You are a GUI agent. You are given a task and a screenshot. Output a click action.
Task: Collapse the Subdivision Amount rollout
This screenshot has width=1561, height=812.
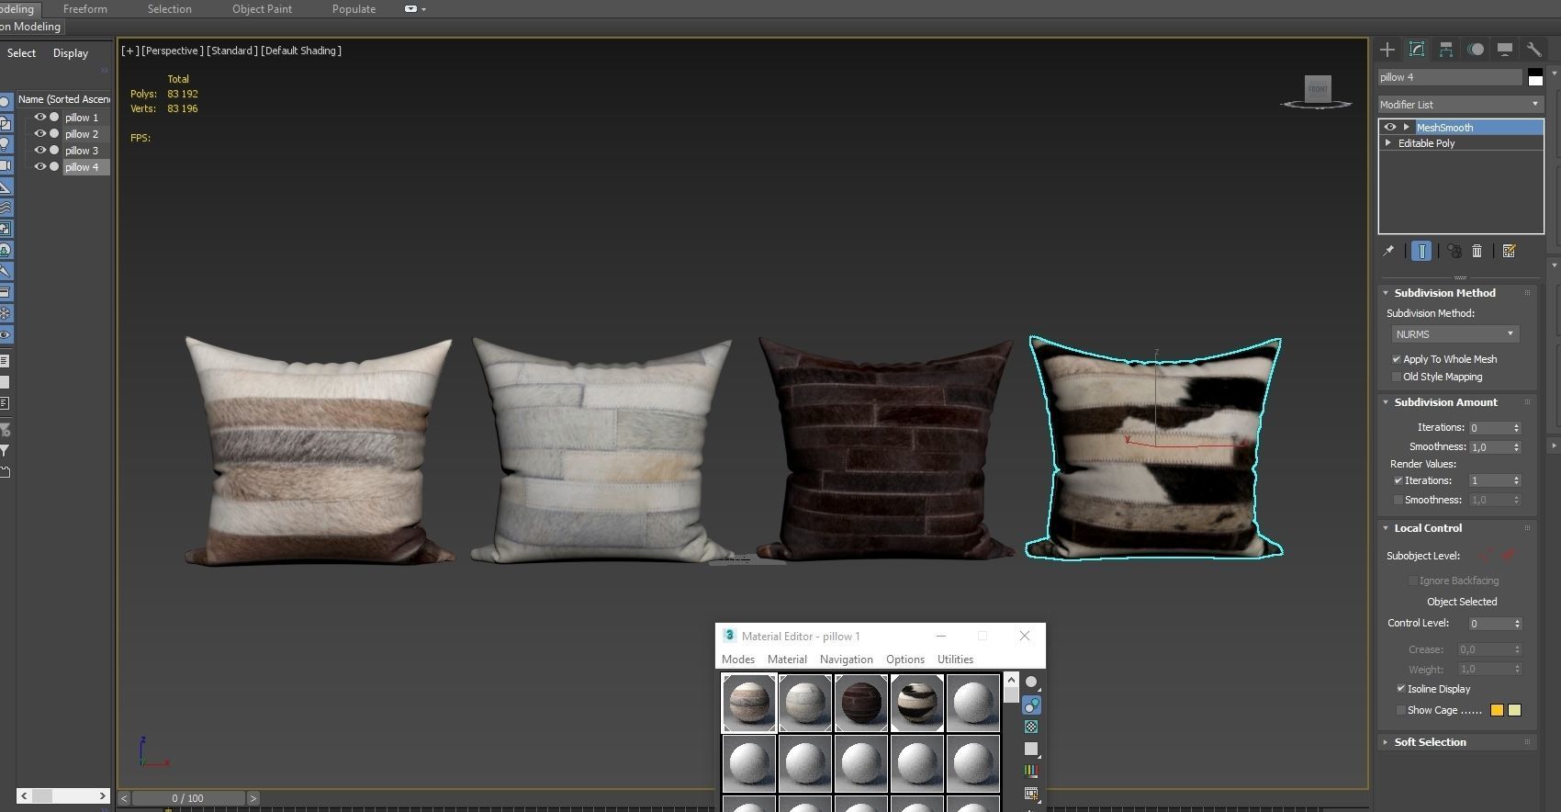coord(1445,402)
